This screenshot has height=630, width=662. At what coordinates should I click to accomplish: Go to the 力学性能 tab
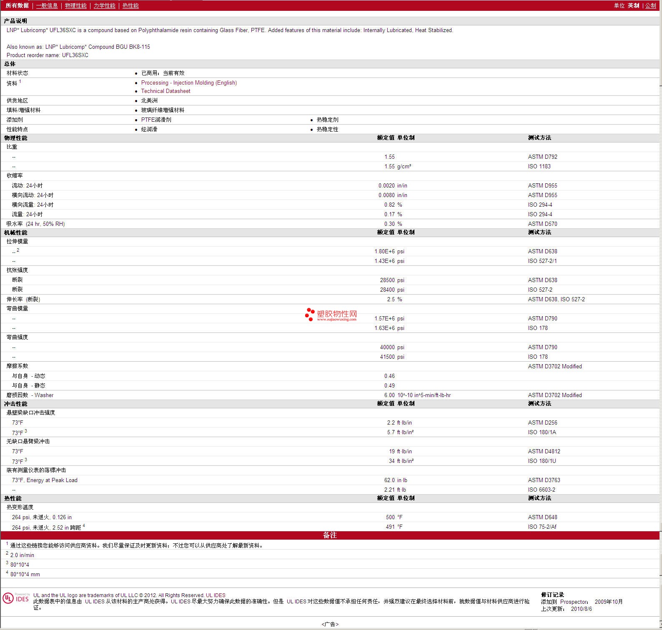coord(104,5)
